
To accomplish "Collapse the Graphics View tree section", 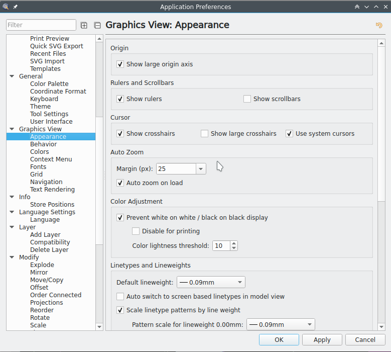I will [x=12, y=129].
